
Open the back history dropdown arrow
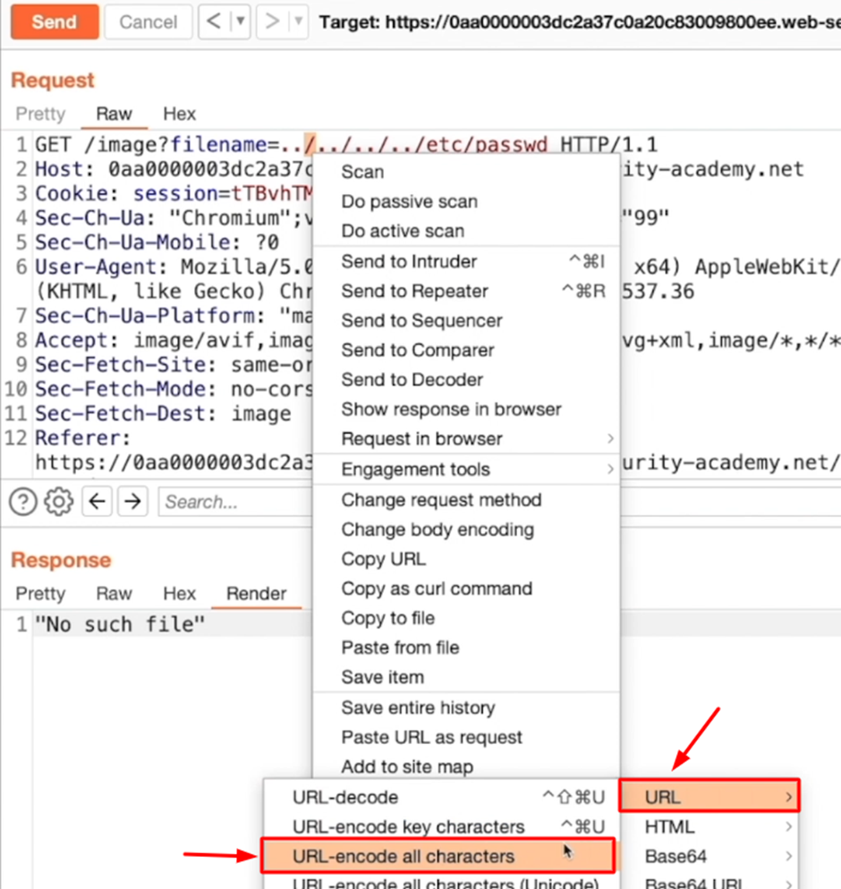coord(241,21)
